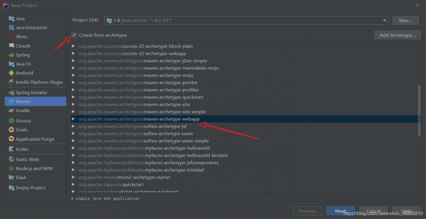426x219 pixels.
Task: Expand maven-archetype-webapp node
Action: coord(74,119)
